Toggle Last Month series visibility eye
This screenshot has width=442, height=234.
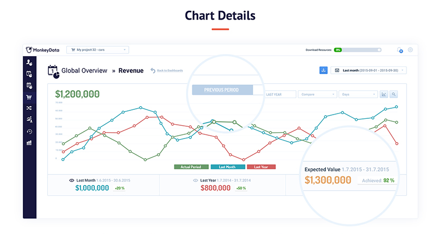tap(72, 180)
